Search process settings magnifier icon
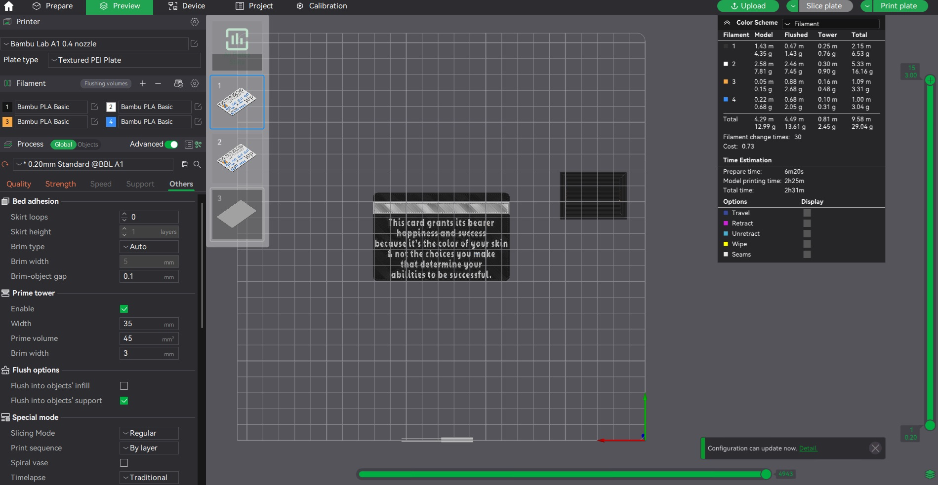The image size is (938, 485). coord(197,164)
